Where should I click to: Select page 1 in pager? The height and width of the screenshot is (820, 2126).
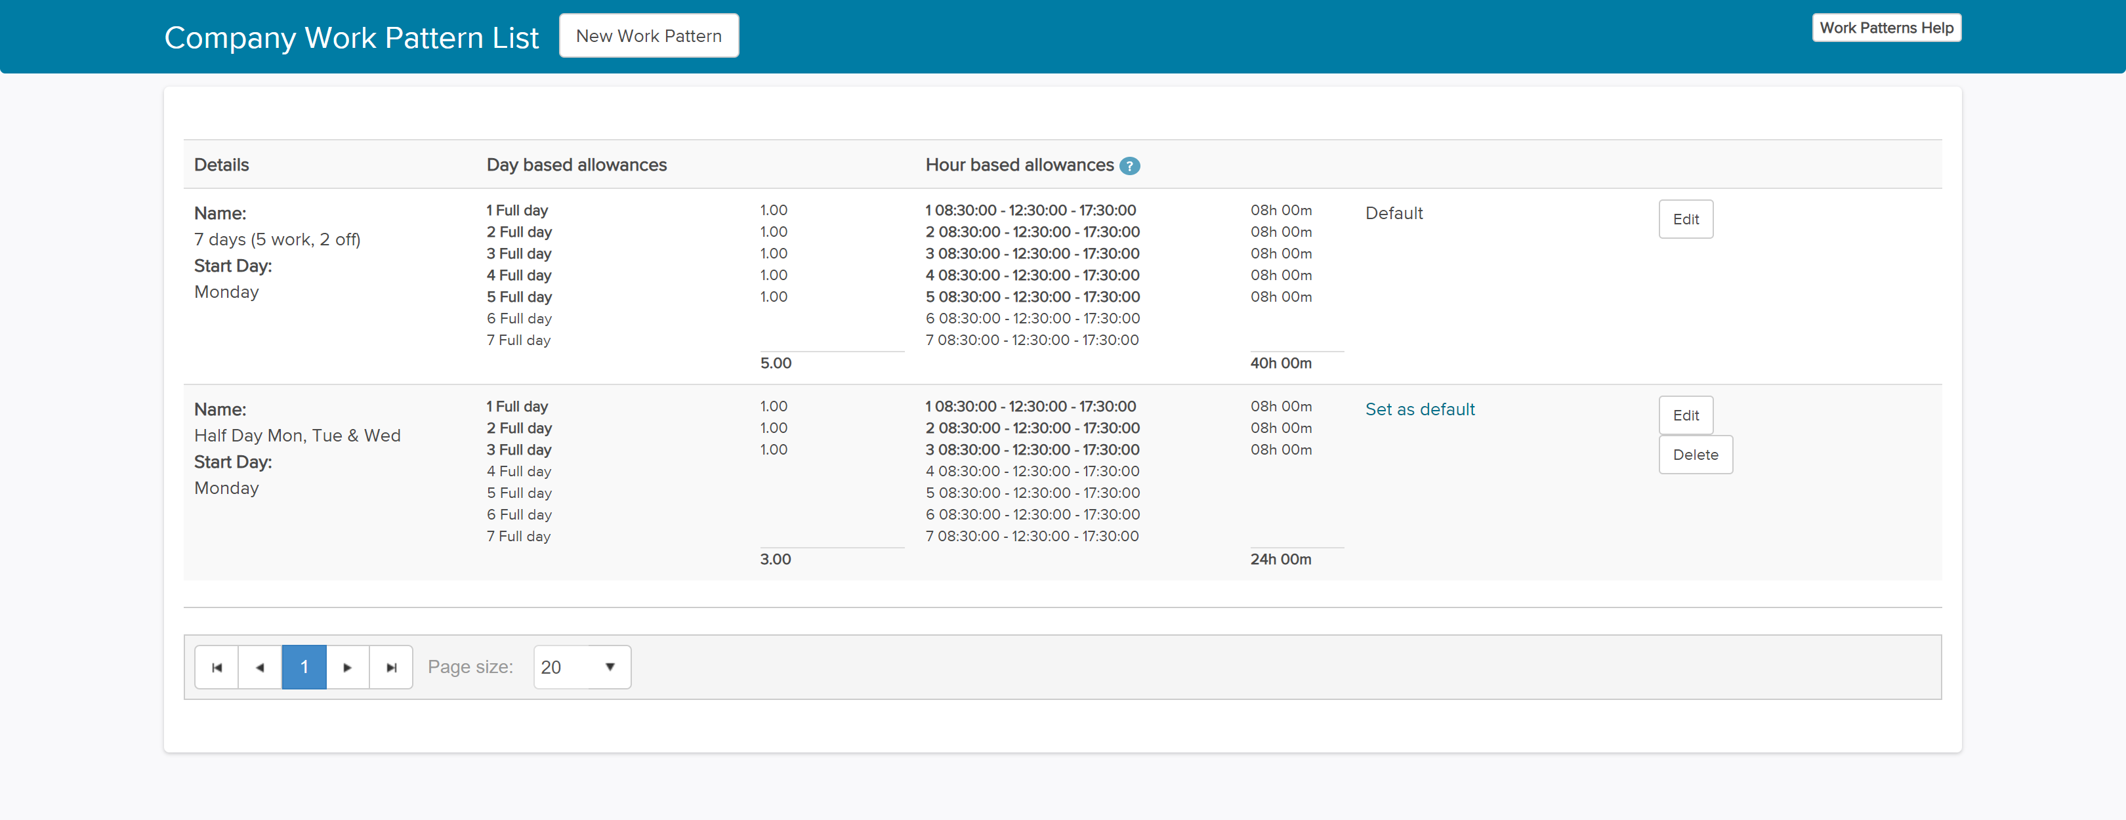point(304,666)
